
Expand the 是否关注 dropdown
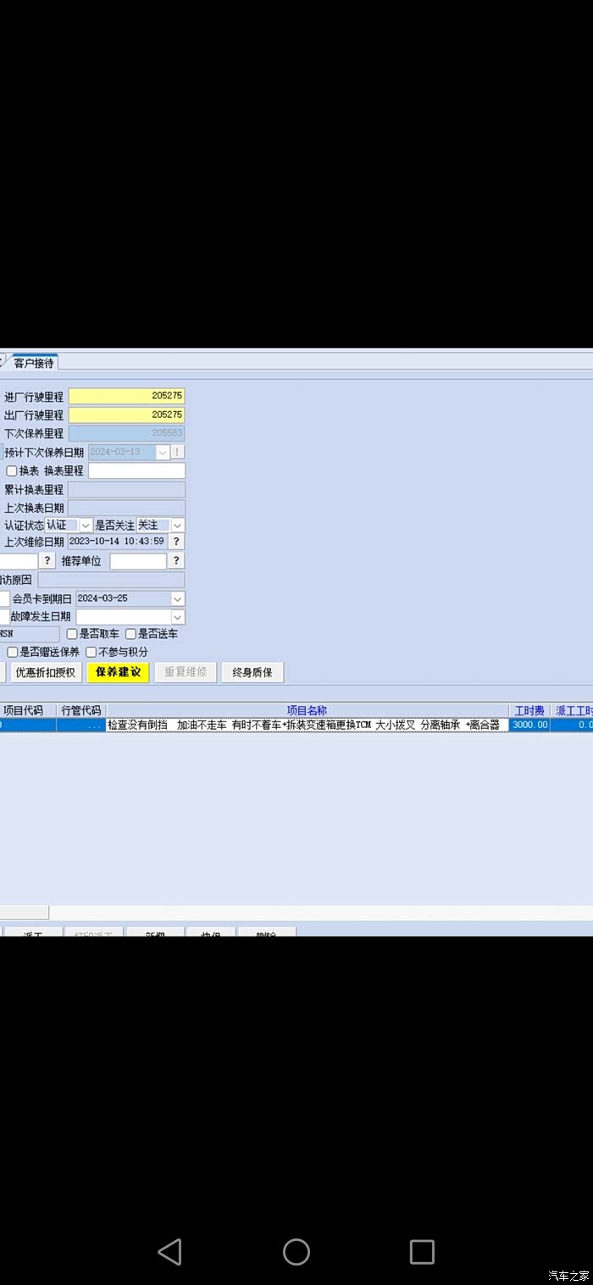coord(177,526)
